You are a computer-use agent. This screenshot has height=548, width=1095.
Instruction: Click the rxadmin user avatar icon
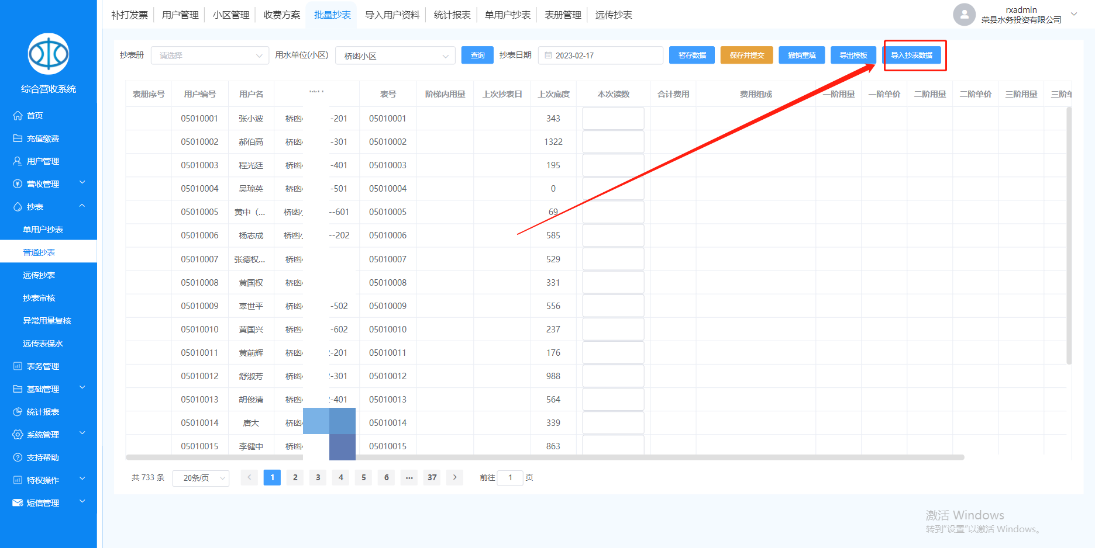[x=964, y=15]
